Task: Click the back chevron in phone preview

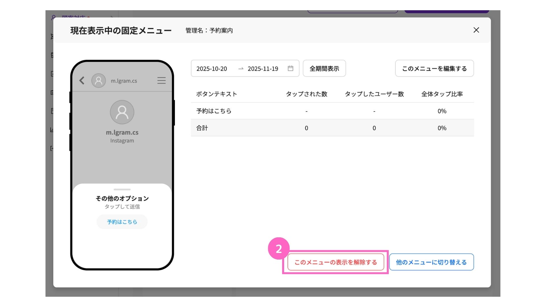Action: coord(82,81)
